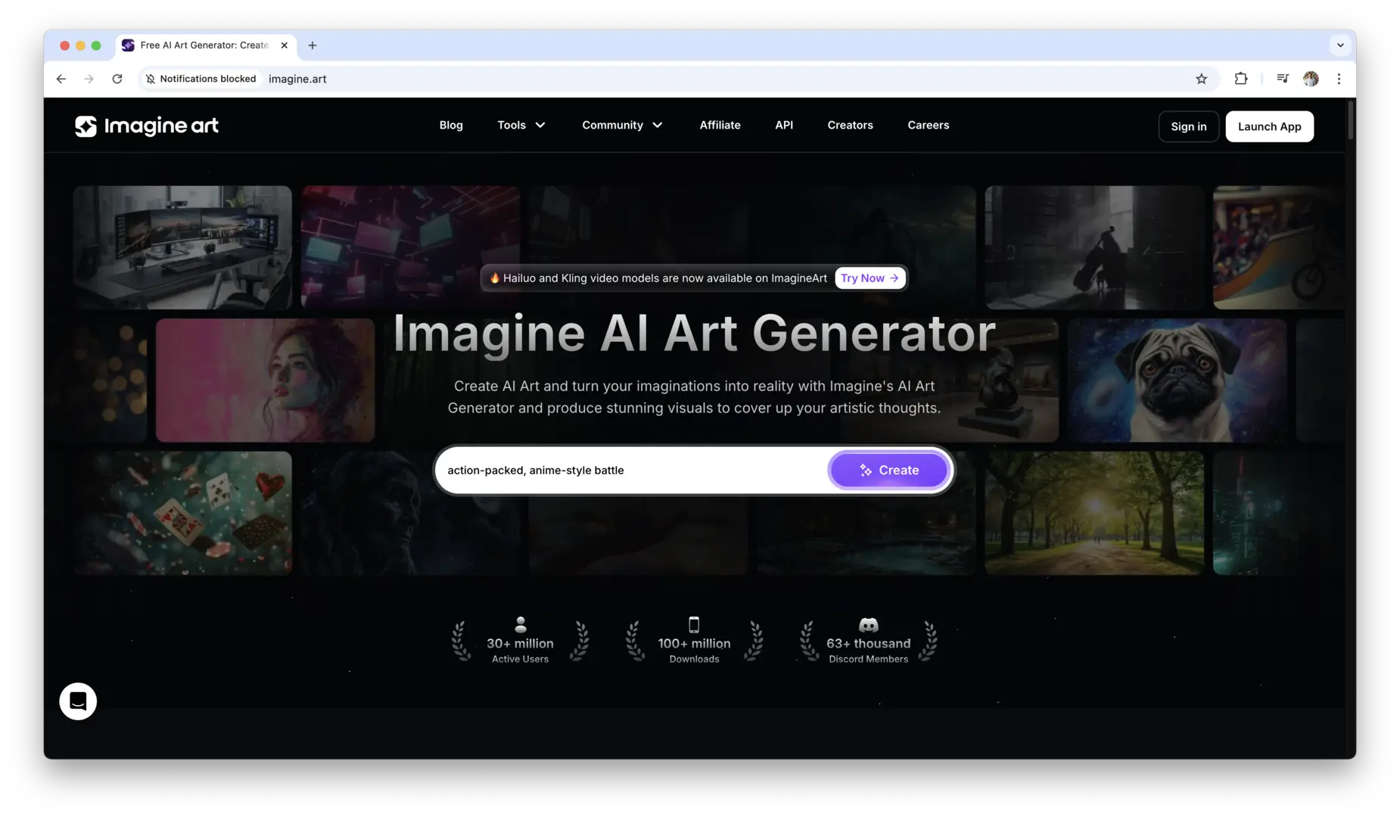1400x817 pixels.
Task: Open the Sign in page
Action: [x=1188, y=126]
